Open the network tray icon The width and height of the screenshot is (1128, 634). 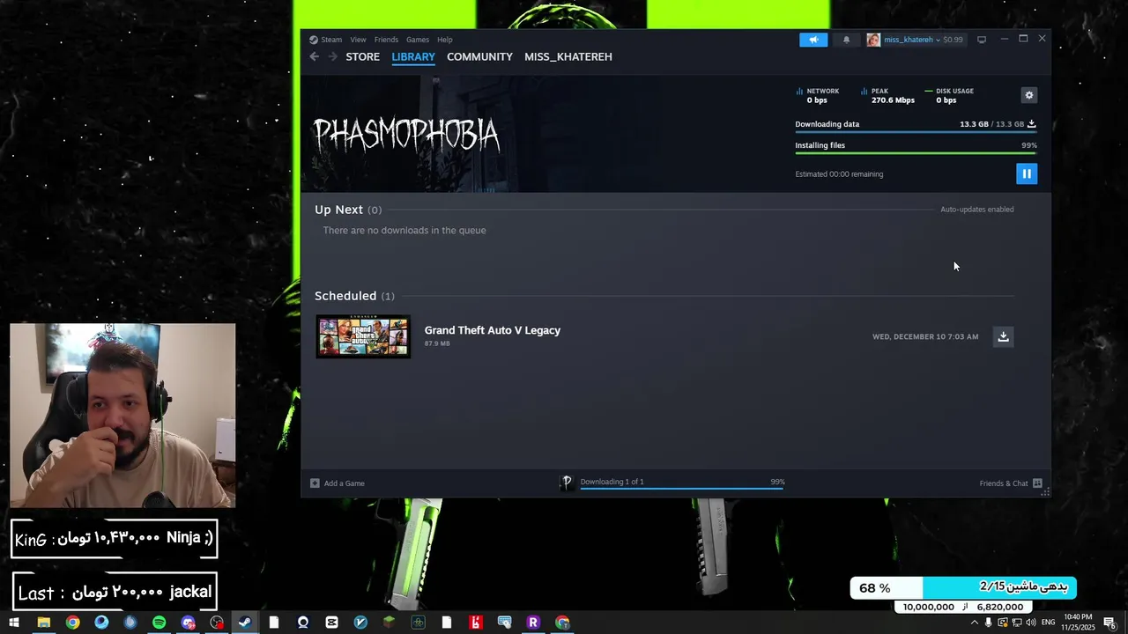tap(1017, 623)
